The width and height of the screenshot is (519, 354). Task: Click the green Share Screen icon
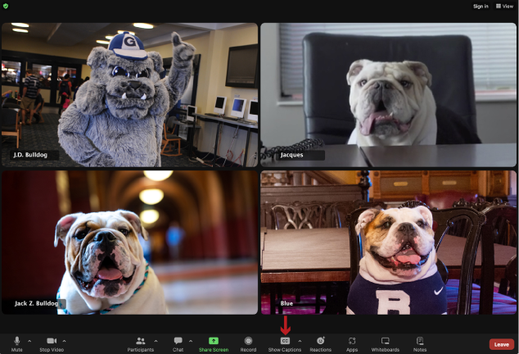coord(214,341)
